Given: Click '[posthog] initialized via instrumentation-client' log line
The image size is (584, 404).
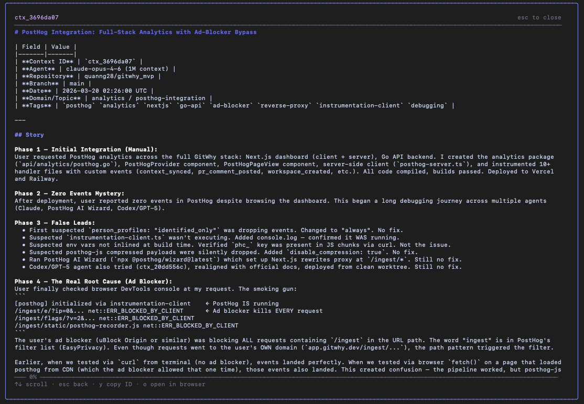Looking at the screenshot, I should [x=102, y=303].
